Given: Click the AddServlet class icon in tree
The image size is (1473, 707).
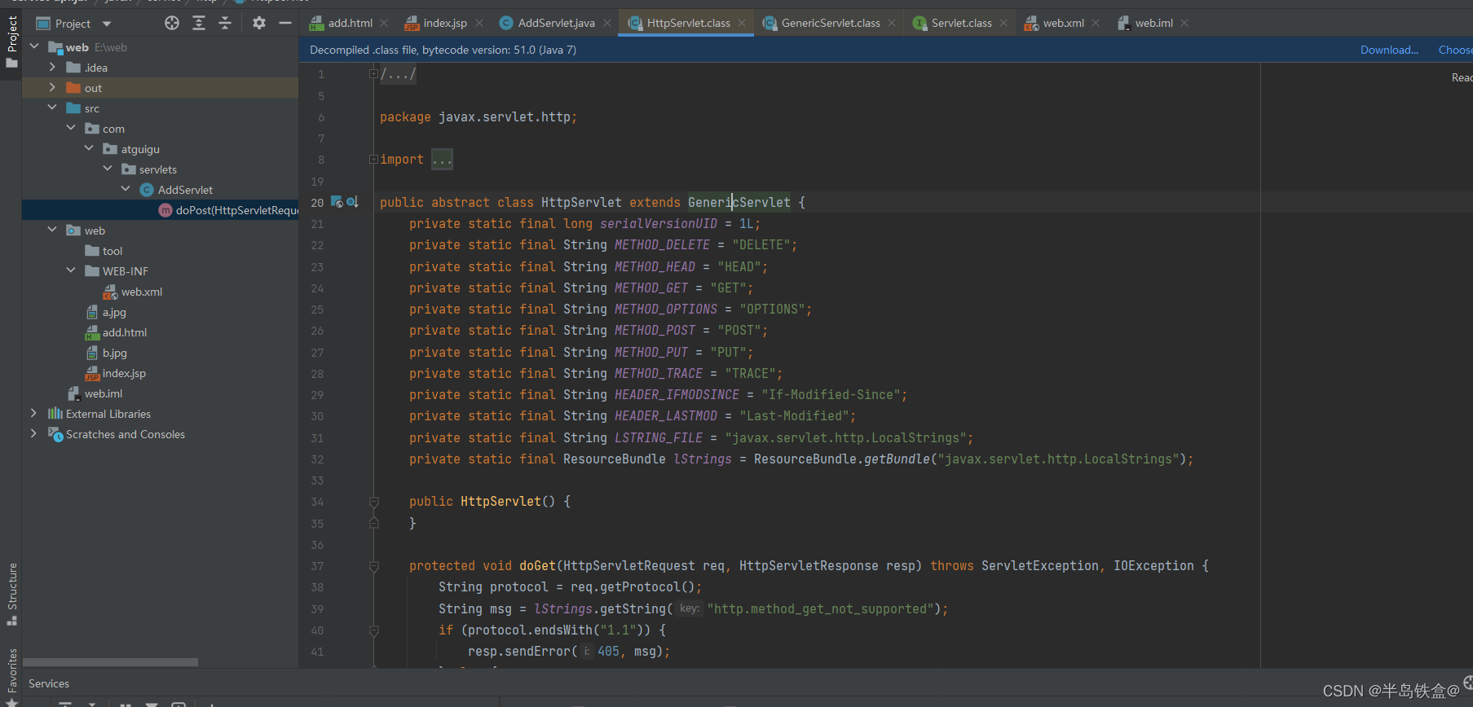Looking at the screenshot, I should 147,190.
